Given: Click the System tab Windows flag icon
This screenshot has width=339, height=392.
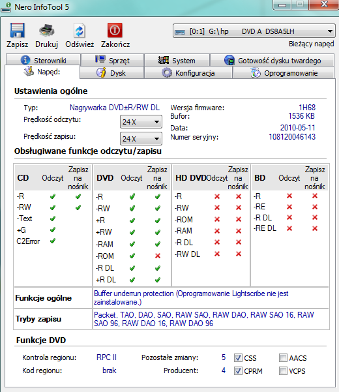Looking at the screenshot, I should tap(164, 60).
